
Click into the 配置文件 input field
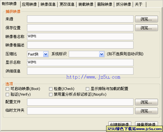[80, 102]
